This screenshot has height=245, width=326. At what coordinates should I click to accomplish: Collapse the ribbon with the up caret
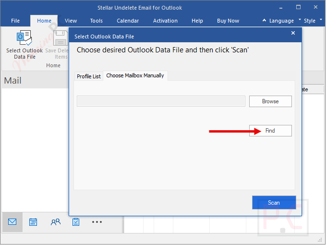[x=264, y=20]
